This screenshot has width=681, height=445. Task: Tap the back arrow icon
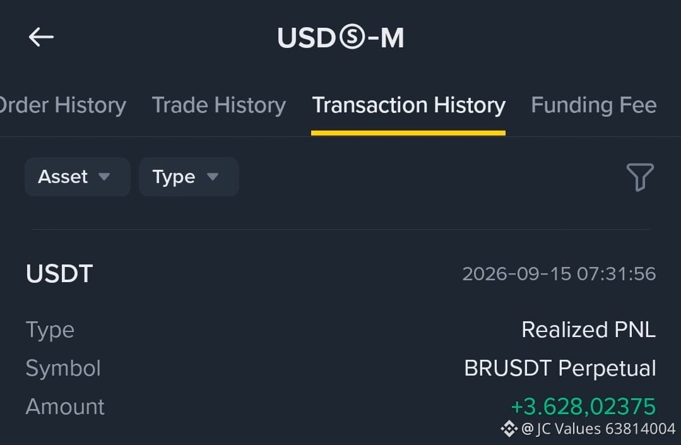pos(41,37)
